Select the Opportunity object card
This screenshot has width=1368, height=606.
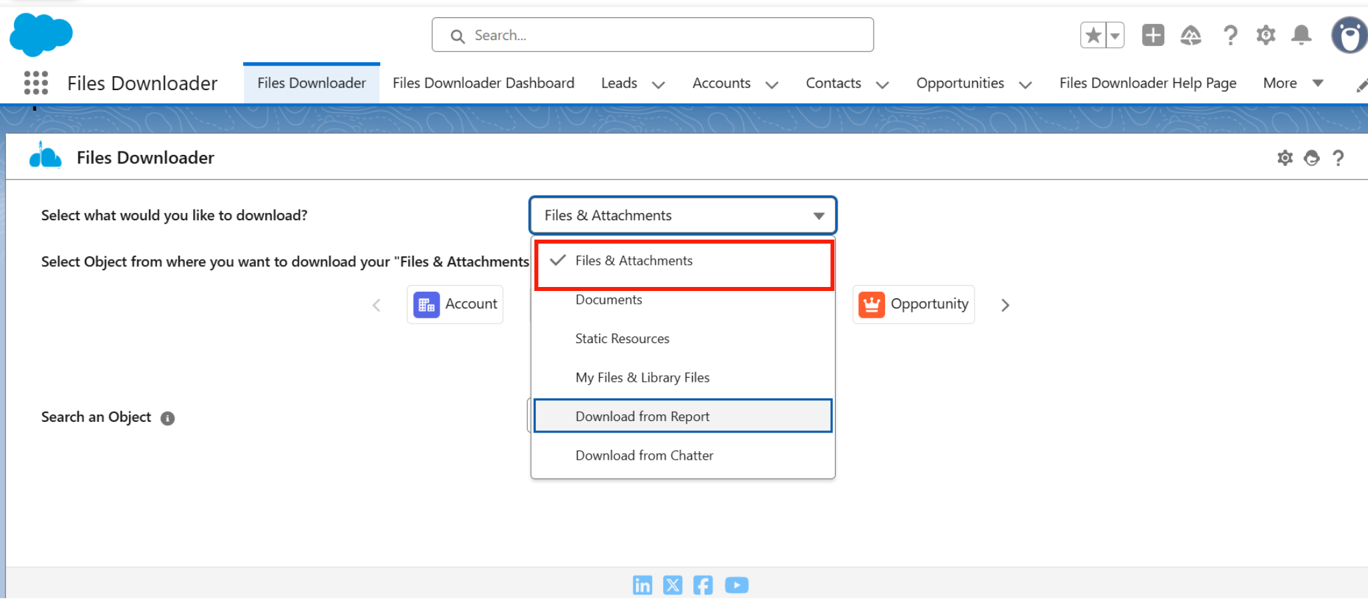click(913, 304)
